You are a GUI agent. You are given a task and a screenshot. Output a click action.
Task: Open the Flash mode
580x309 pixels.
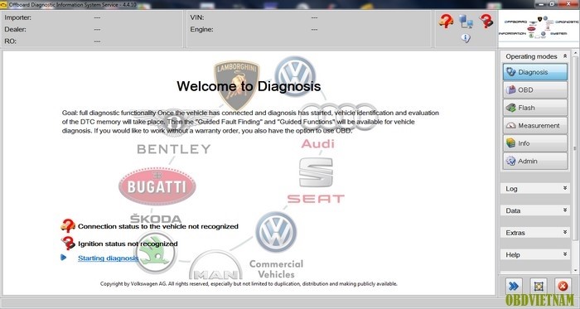[x=535, y=108]
